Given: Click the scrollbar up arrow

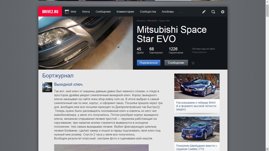Looking at the screenshot, I should [x=267, y=2].
